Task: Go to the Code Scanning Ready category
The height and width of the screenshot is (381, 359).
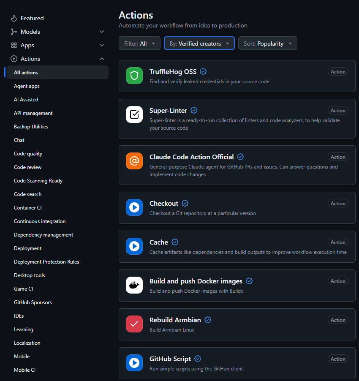Action: coord(38,181)
